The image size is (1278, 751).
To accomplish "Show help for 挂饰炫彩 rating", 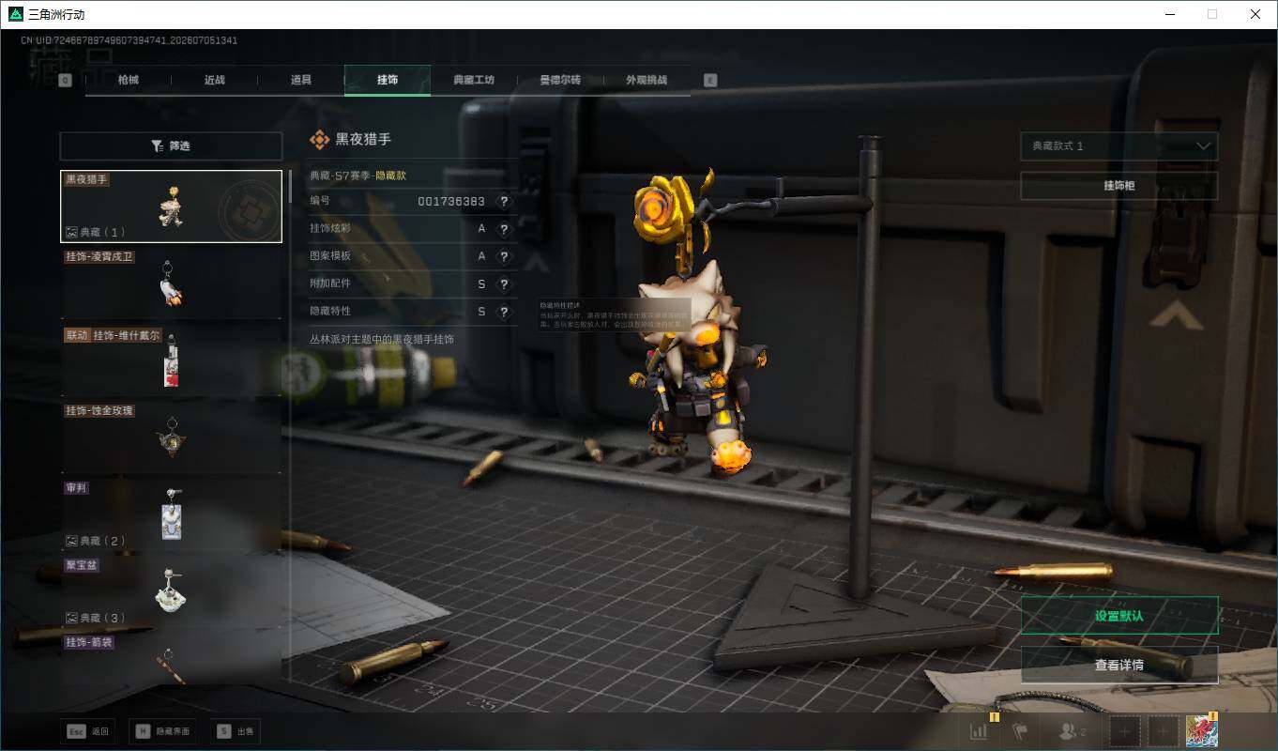I will click(504, 229).
